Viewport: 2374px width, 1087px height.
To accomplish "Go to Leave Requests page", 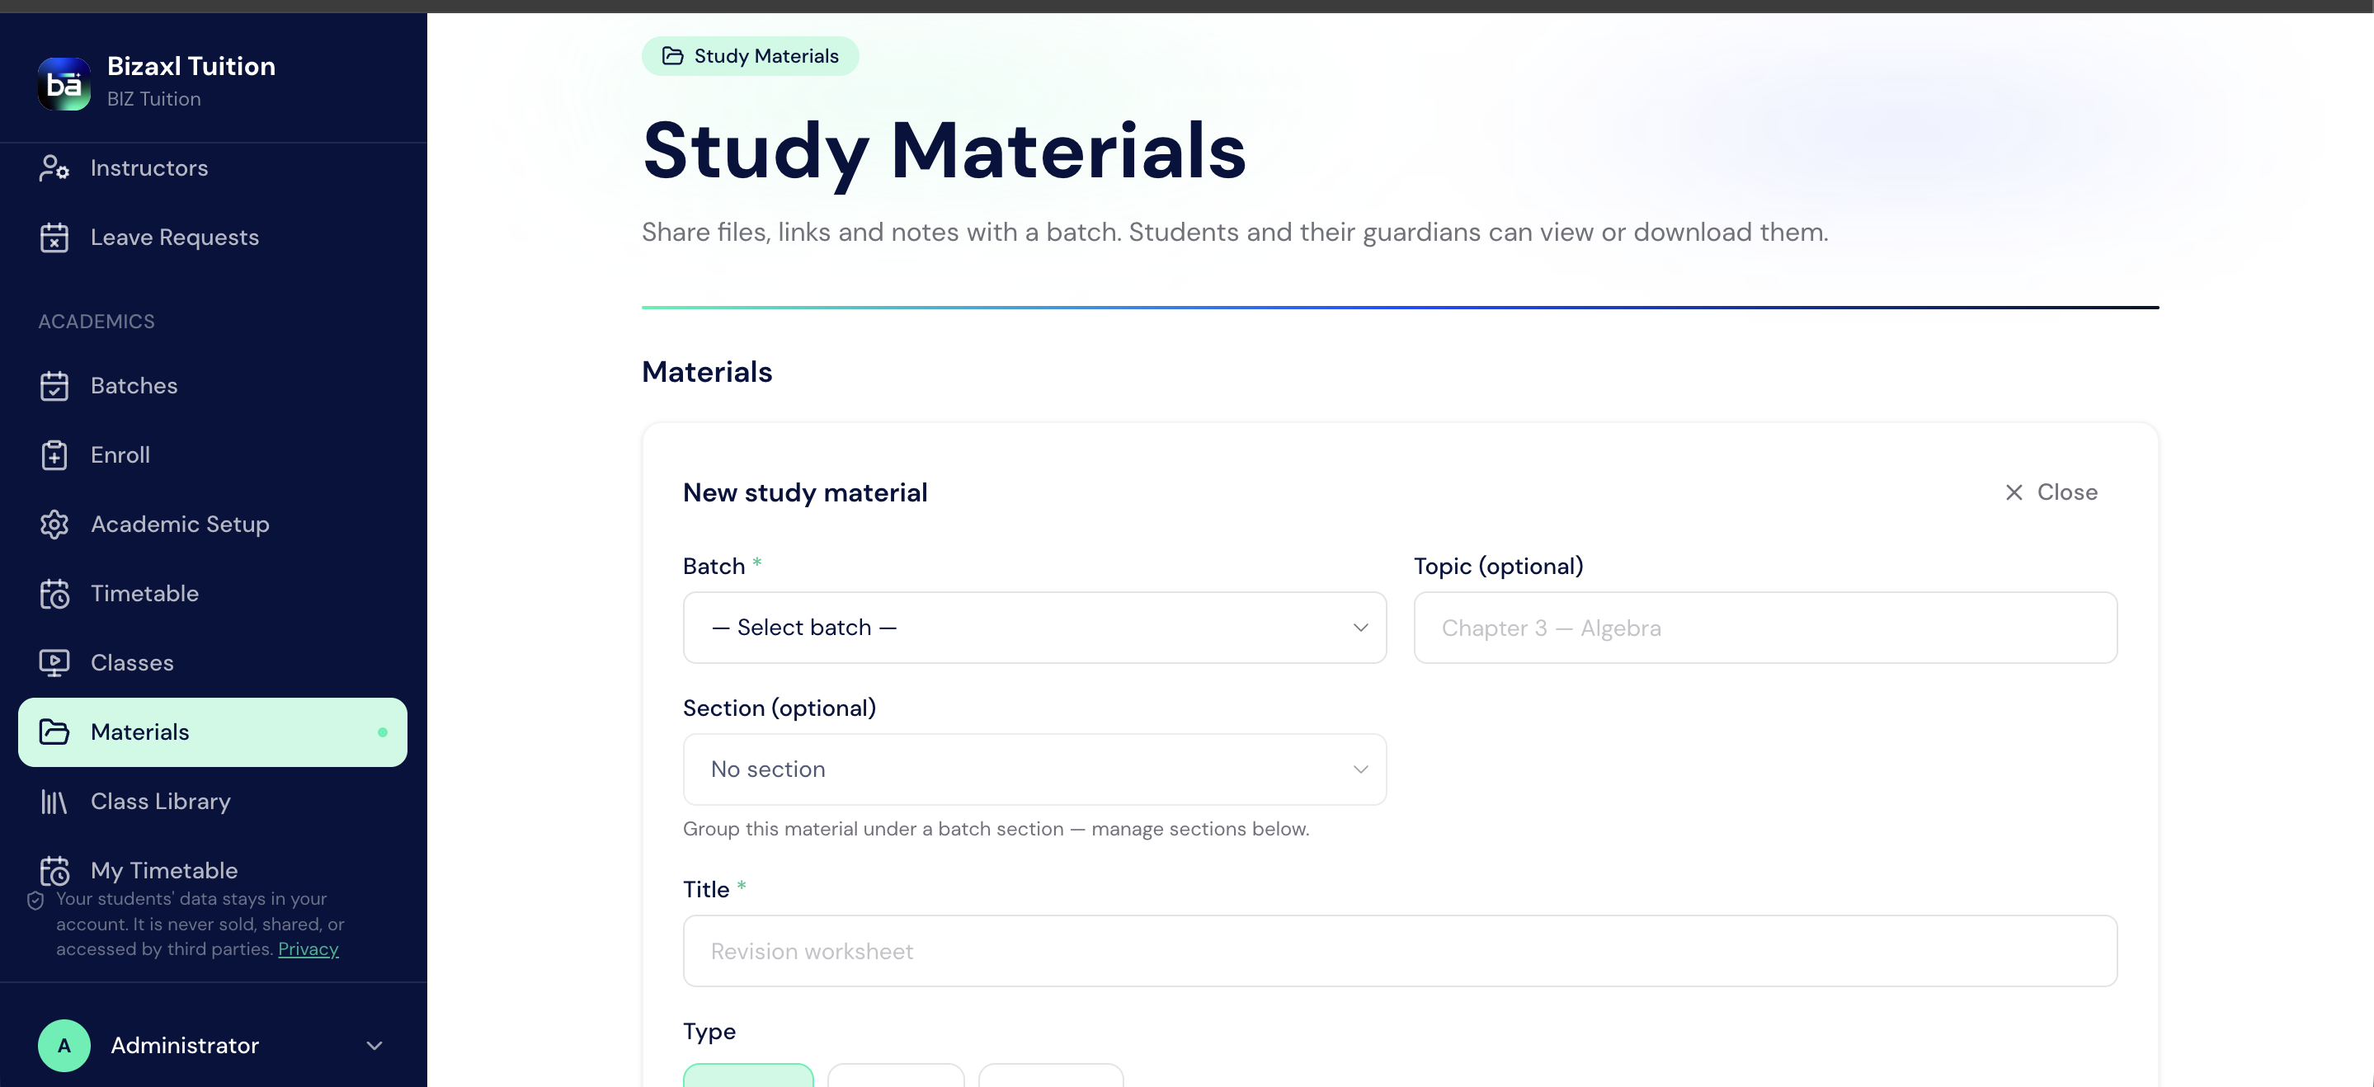I will coord(213,237).
